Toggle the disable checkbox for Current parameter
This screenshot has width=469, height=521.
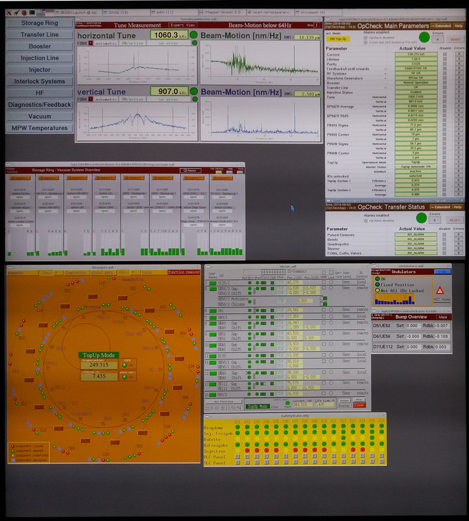[x=446, y=54]
